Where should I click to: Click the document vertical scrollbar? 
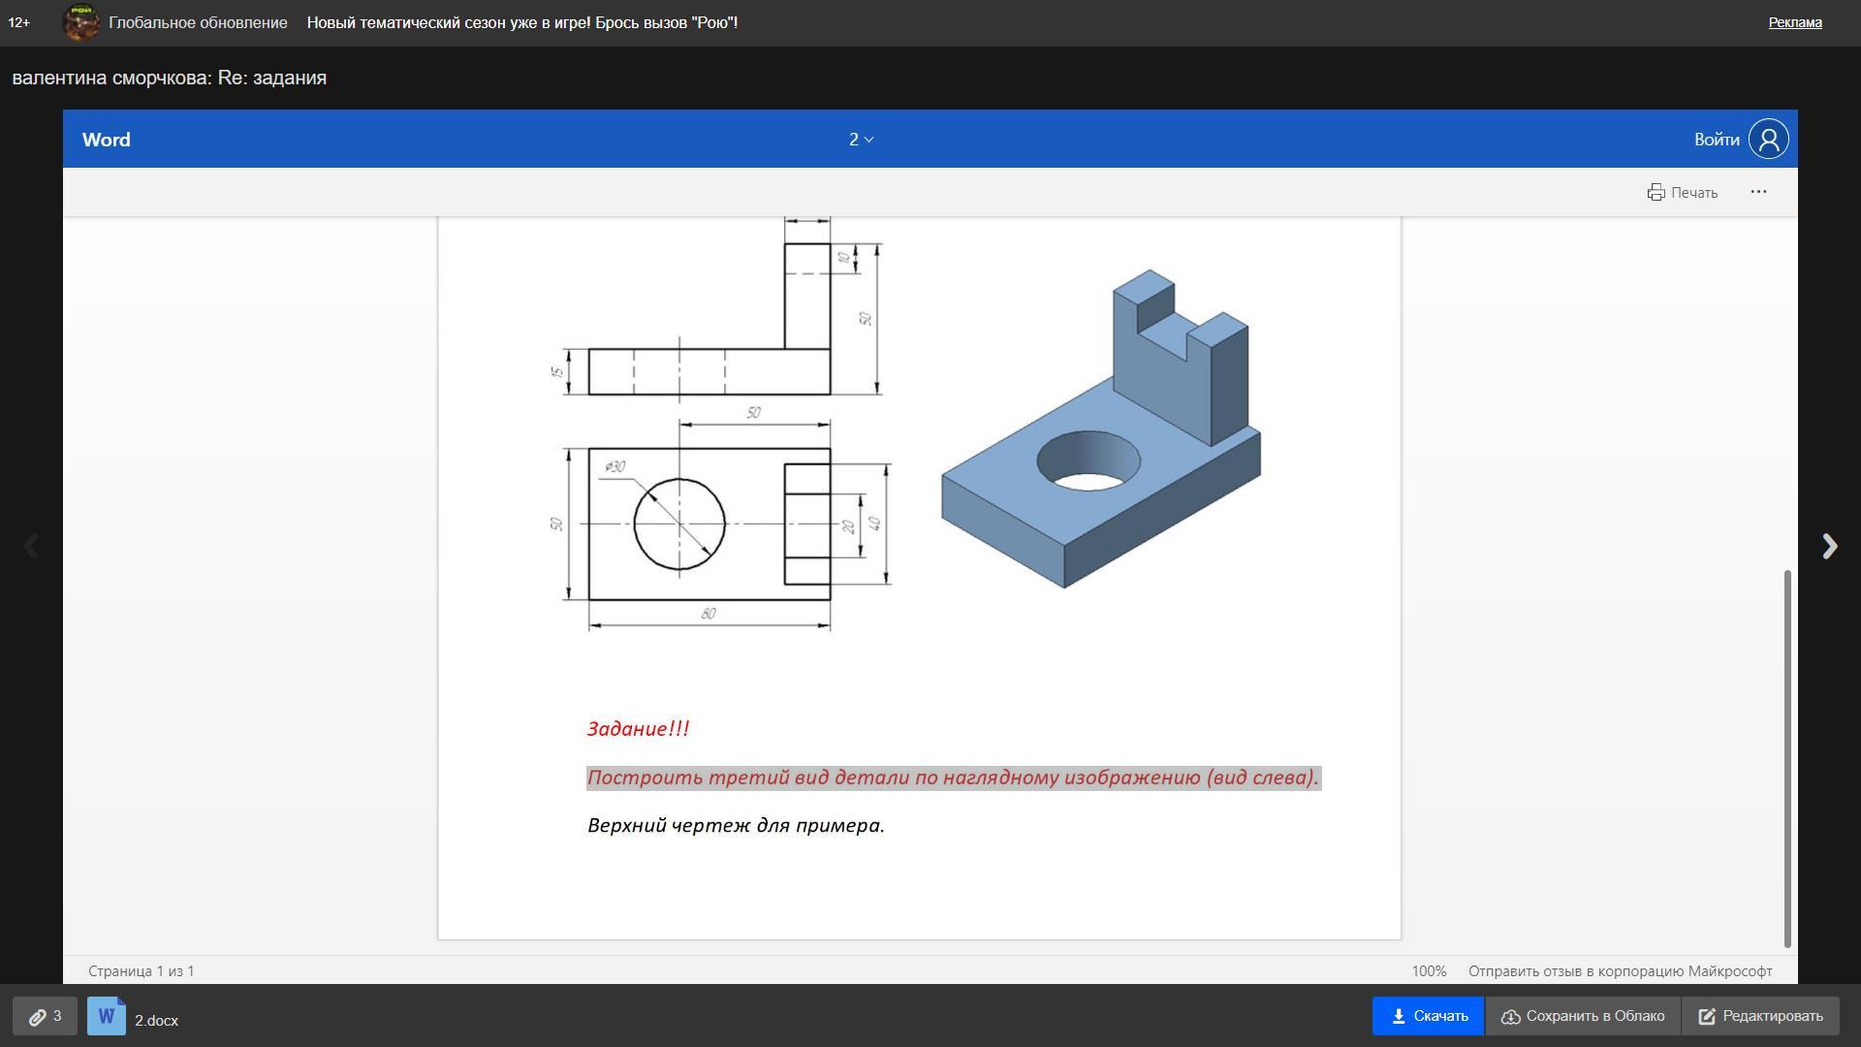(1787, 759)
